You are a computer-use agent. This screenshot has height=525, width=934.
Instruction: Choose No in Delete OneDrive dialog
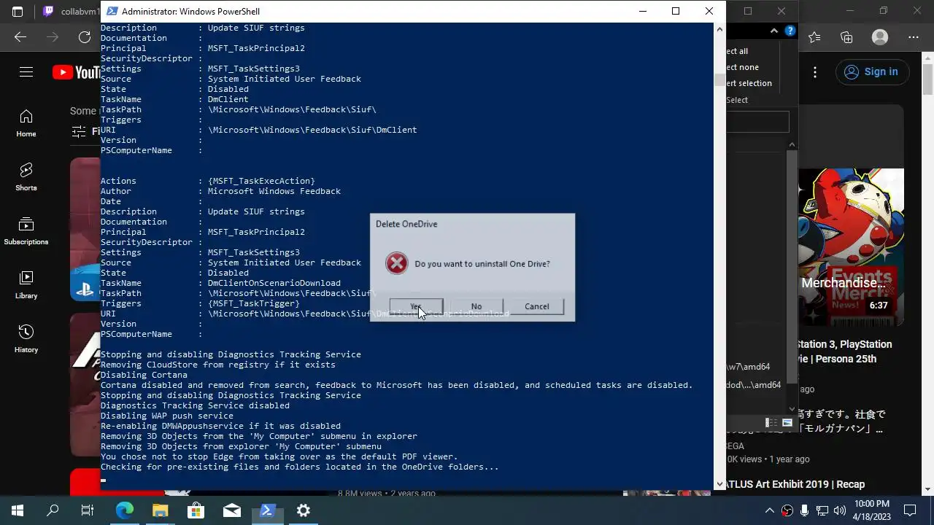[476, 306]
